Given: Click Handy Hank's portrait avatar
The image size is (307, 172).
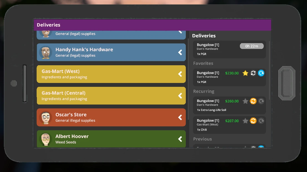Looking at the screenshot, I should (45, 52).
